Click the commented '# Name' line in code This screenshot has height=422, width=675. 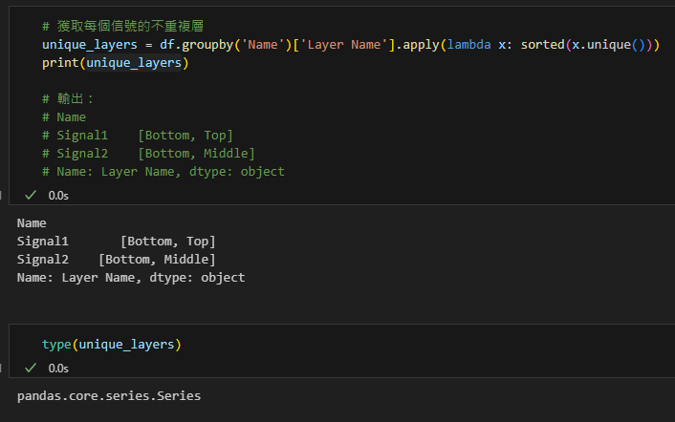[x=64, y=117]
